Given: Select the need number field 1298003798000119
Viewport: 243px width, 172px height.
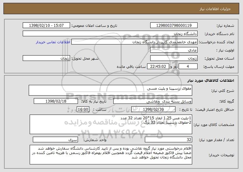Looking at the screenshot, I should coord(174,26).
